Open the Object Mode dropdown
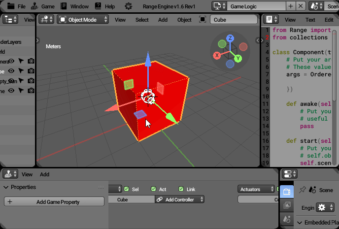The image size is (339, 229). point(83,20)
